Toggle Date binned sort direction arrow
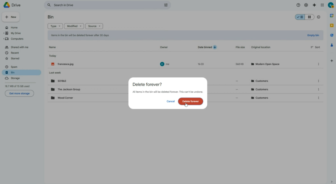 pyautogui.click(x=215, y=47)
